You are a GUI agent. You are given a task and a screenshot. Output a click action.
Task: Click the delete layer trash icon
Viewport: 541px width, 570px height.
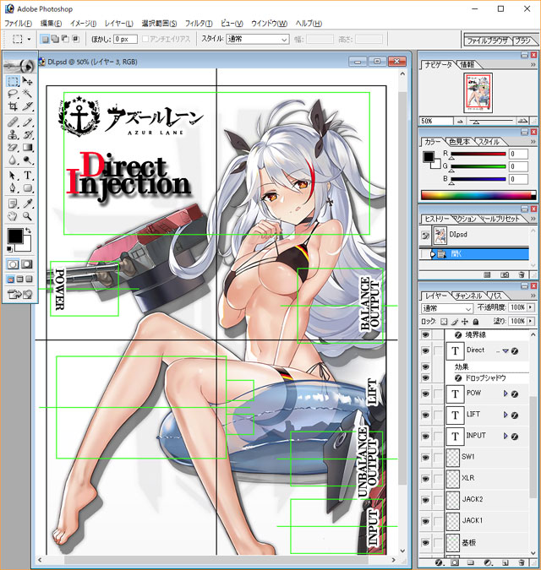[x=522, y=562]
